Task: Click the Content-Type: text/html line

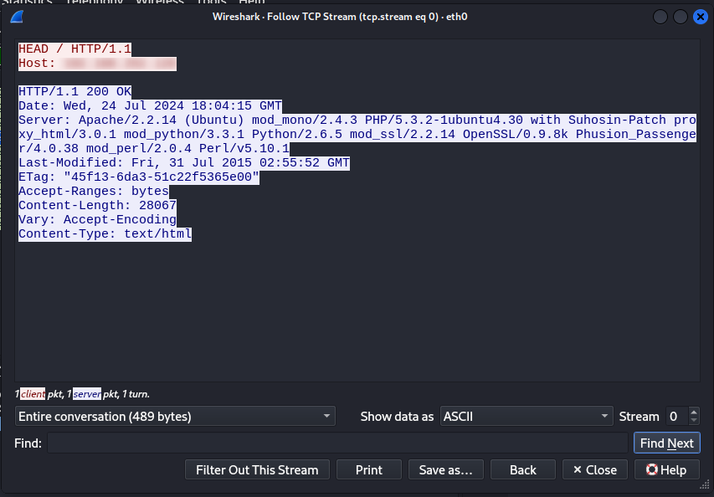Action: pyautogui.click(x=105, y=233)
